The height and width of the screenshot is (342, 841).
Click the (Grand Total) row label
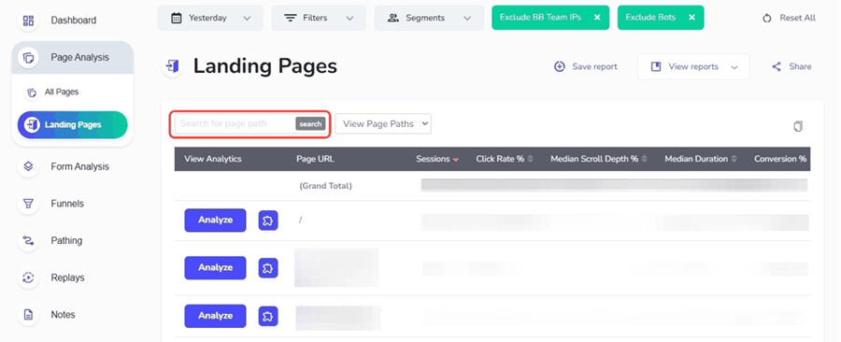coord(325,186)
